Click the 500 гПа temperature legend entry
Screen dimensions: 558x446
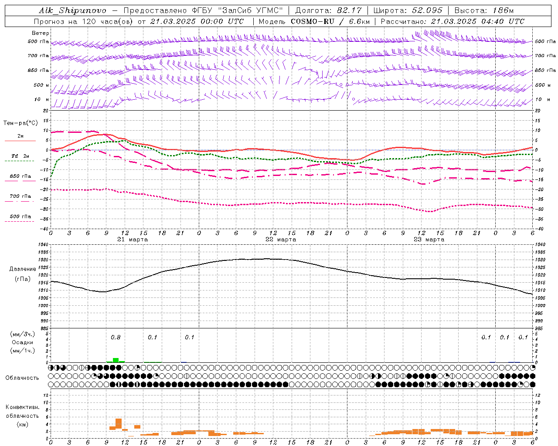(x=20, y=216)
